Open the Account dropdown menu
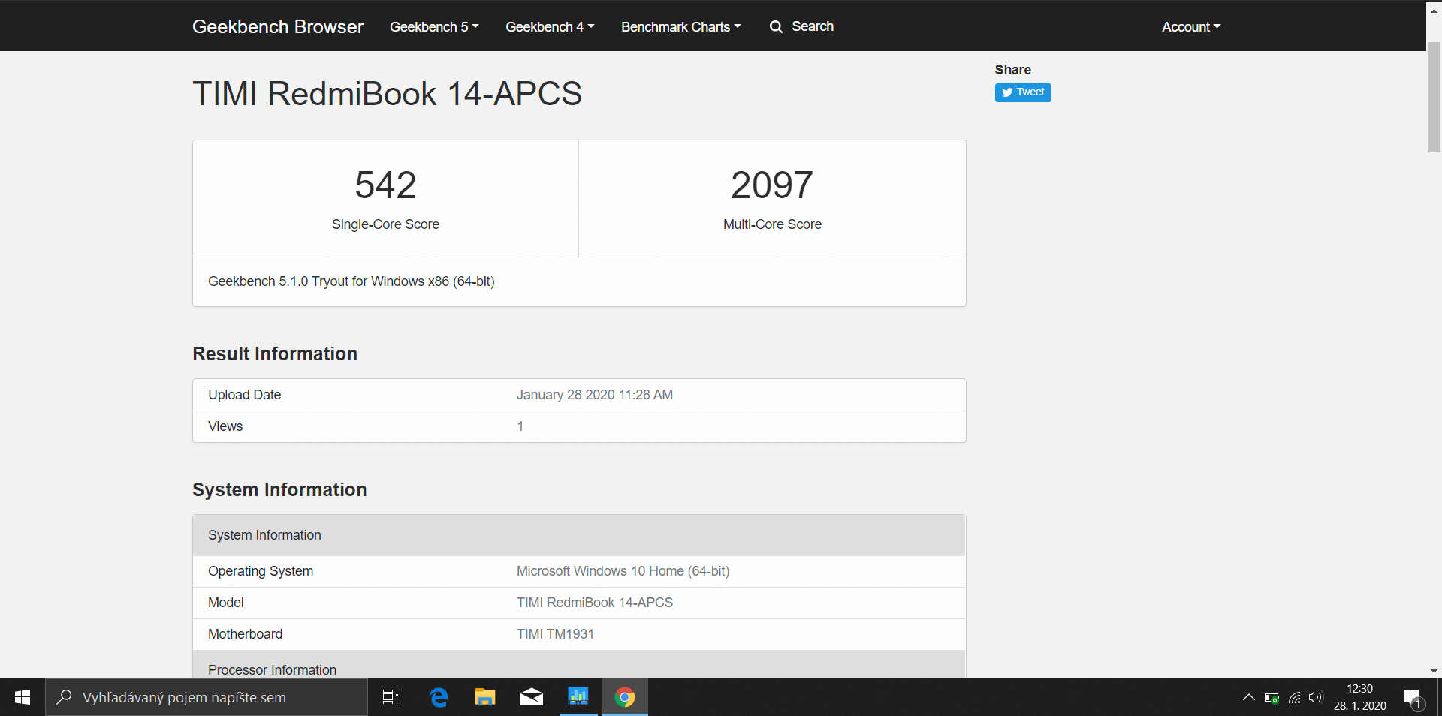The image size is (1442, 716). 1191,26
